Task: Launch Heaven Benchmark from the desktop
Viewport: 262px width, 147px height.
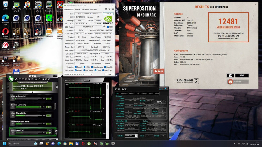Action: [x=16, y=33]
